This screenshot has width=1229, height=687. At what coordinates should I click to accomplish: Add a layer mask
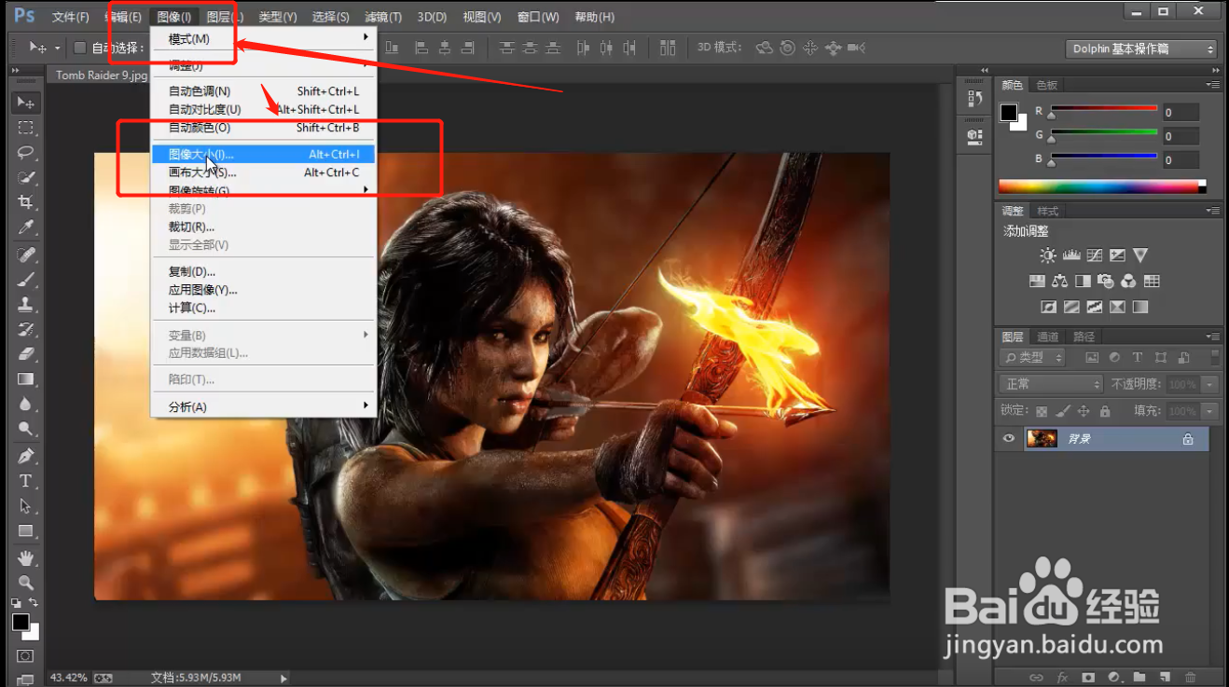[1088, 677]
